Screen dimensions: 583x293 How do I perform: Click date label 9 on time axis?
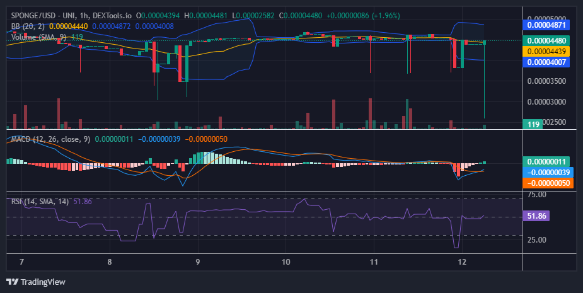197,261
